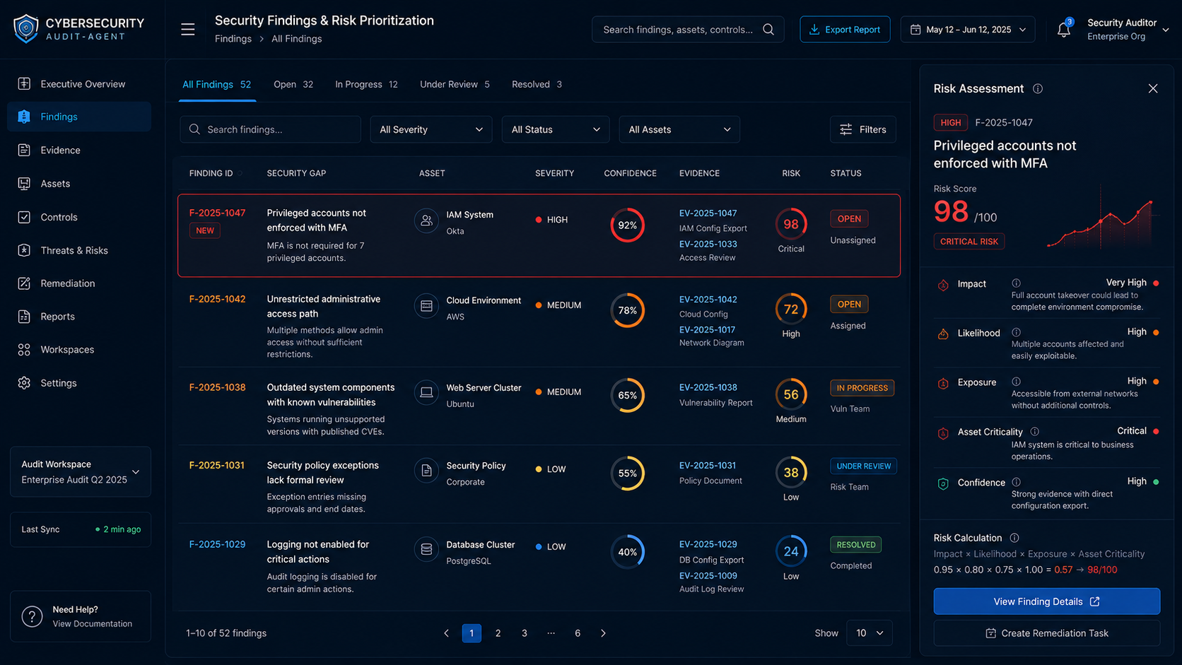This screenshot has height=665, width=1182.
Task: Click the Findings breadcrumb link
Action: (x=233, y=39)
